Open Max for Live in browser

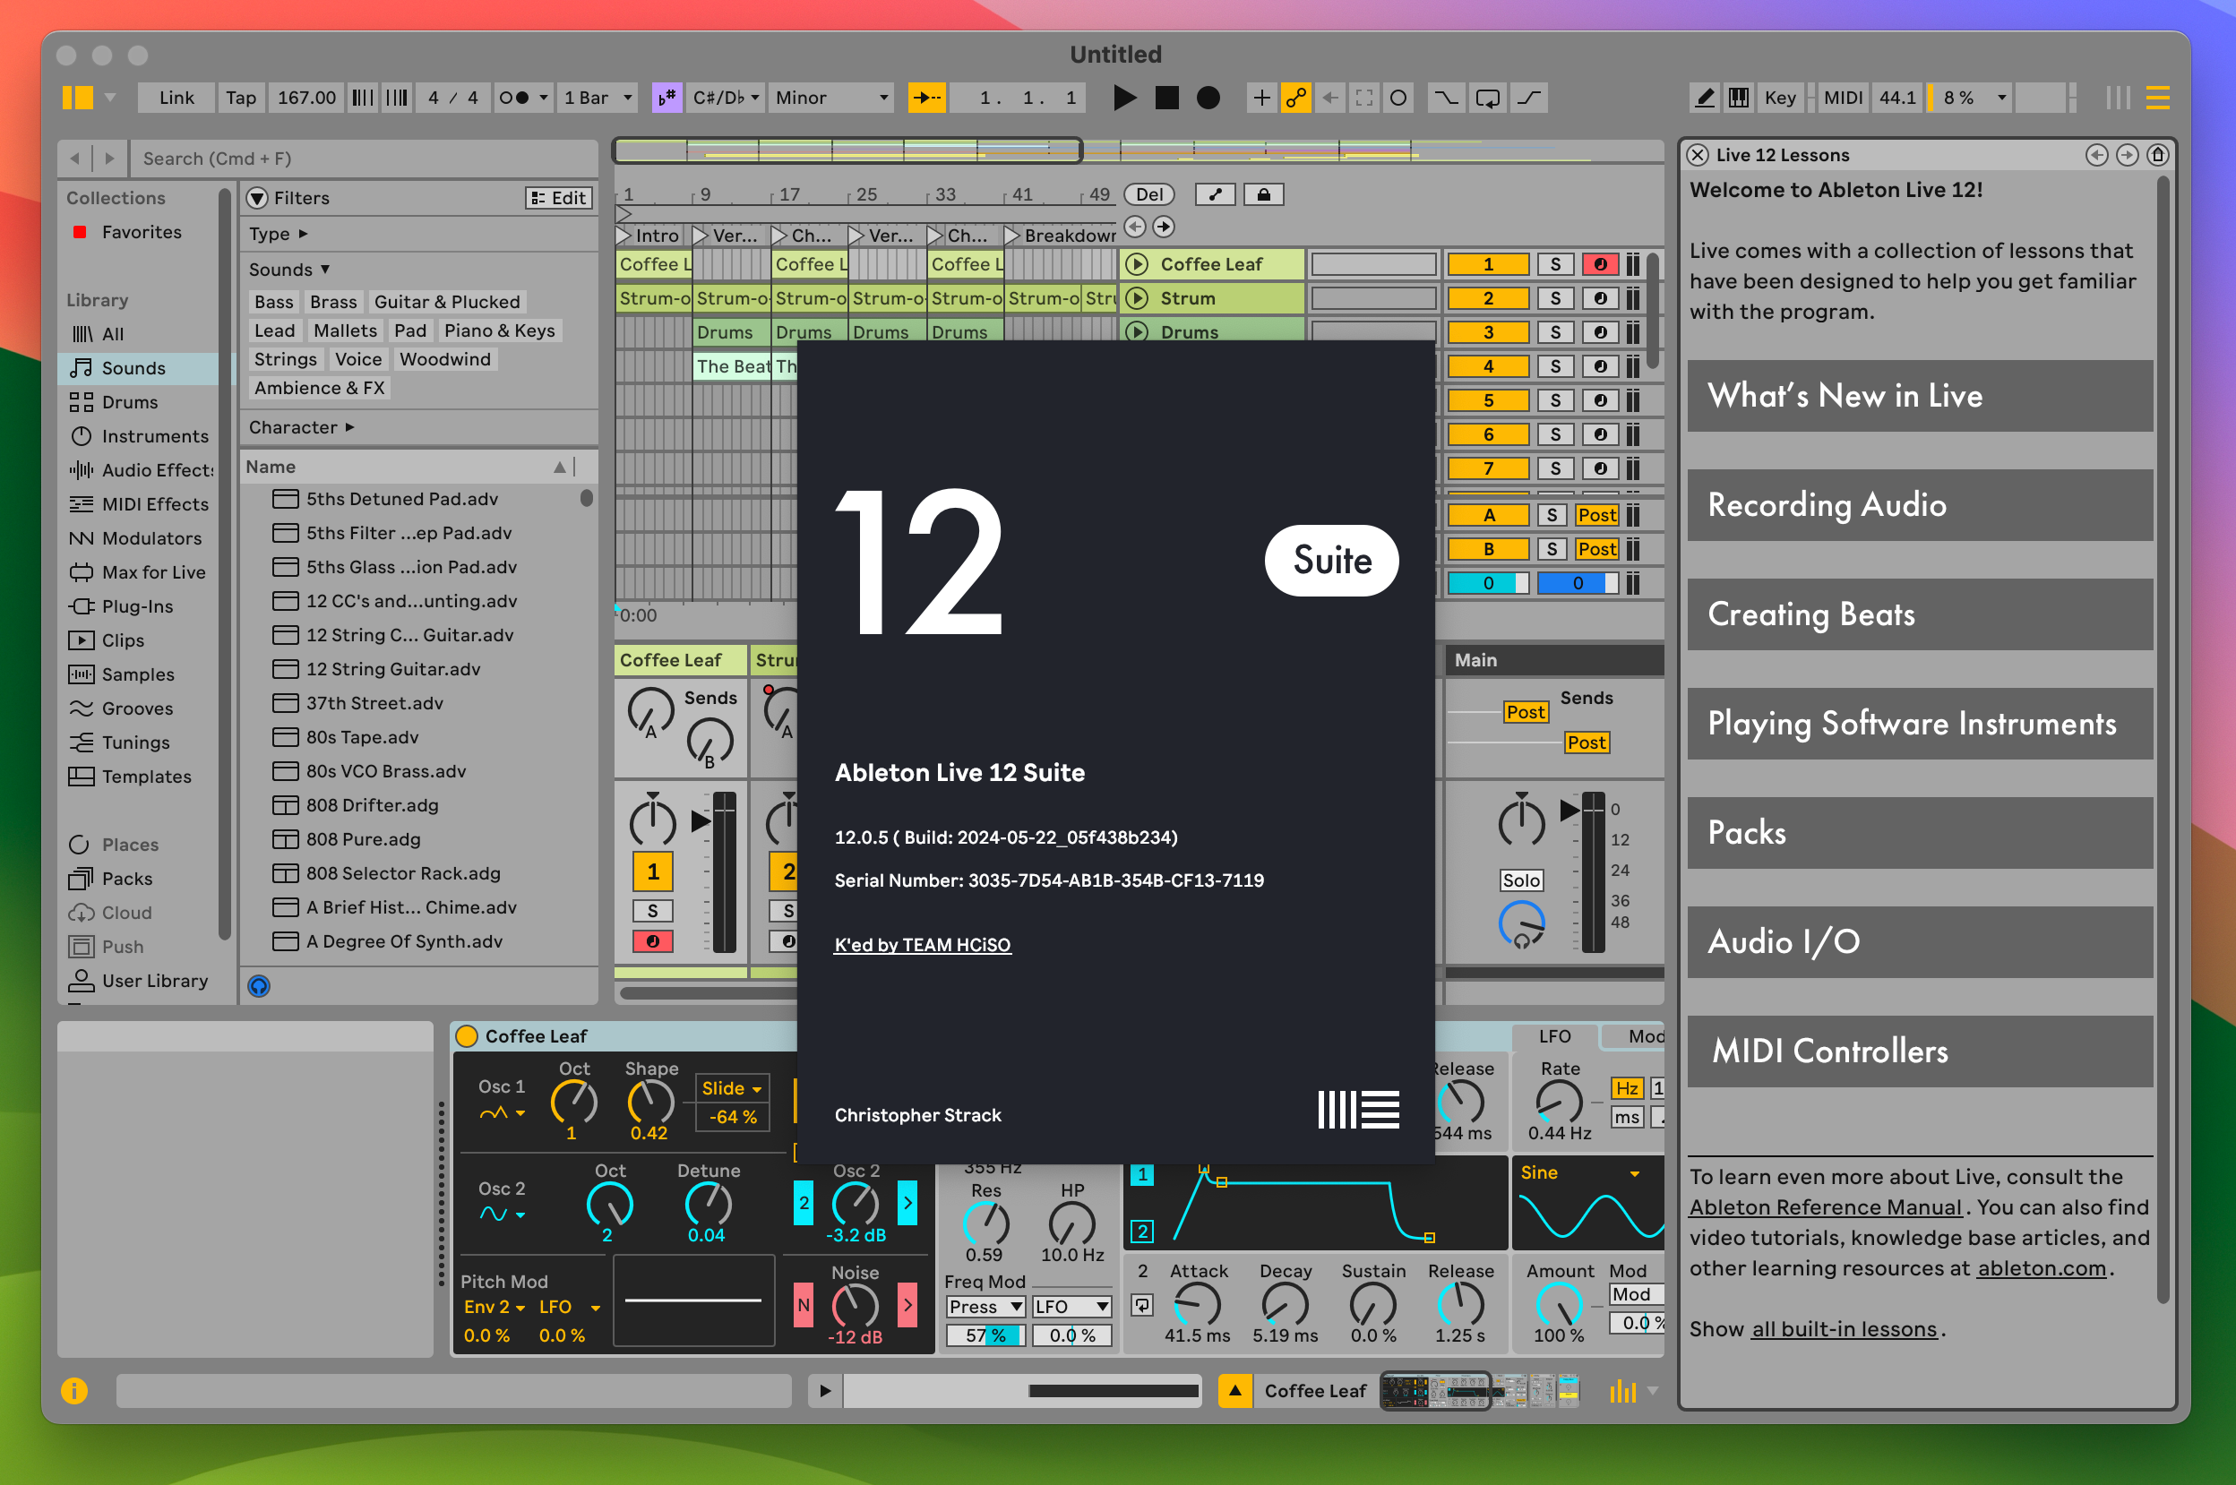click(153, 573)
